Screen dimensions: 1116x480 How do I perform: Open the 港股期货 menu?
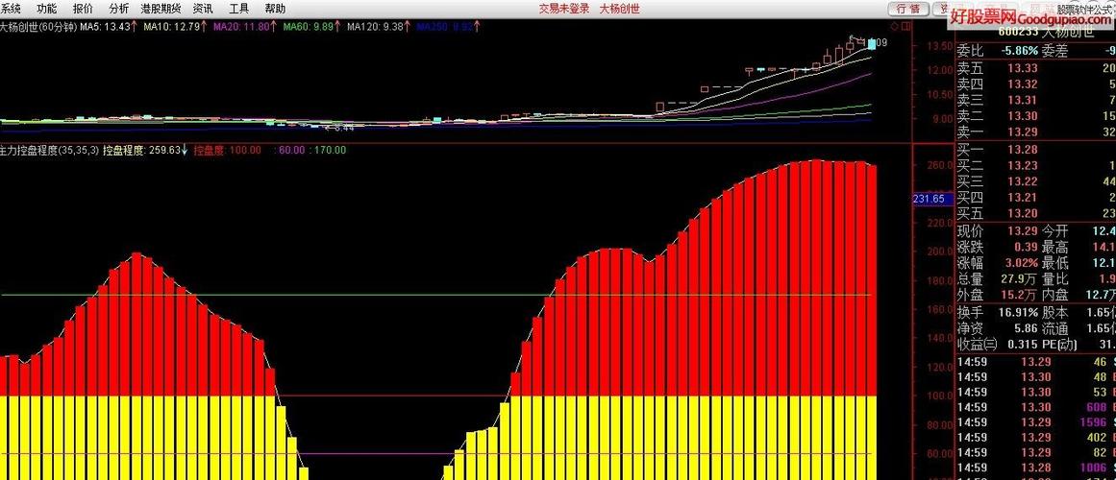161,9
